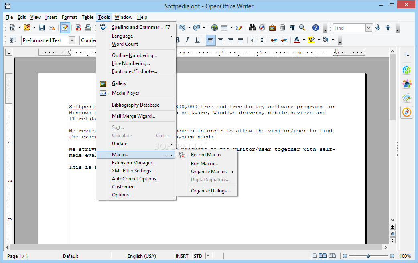The width and height of the screenshot is (418, 263).
Task: Toggle Justified alignment button
Action: tap(240, 40)
